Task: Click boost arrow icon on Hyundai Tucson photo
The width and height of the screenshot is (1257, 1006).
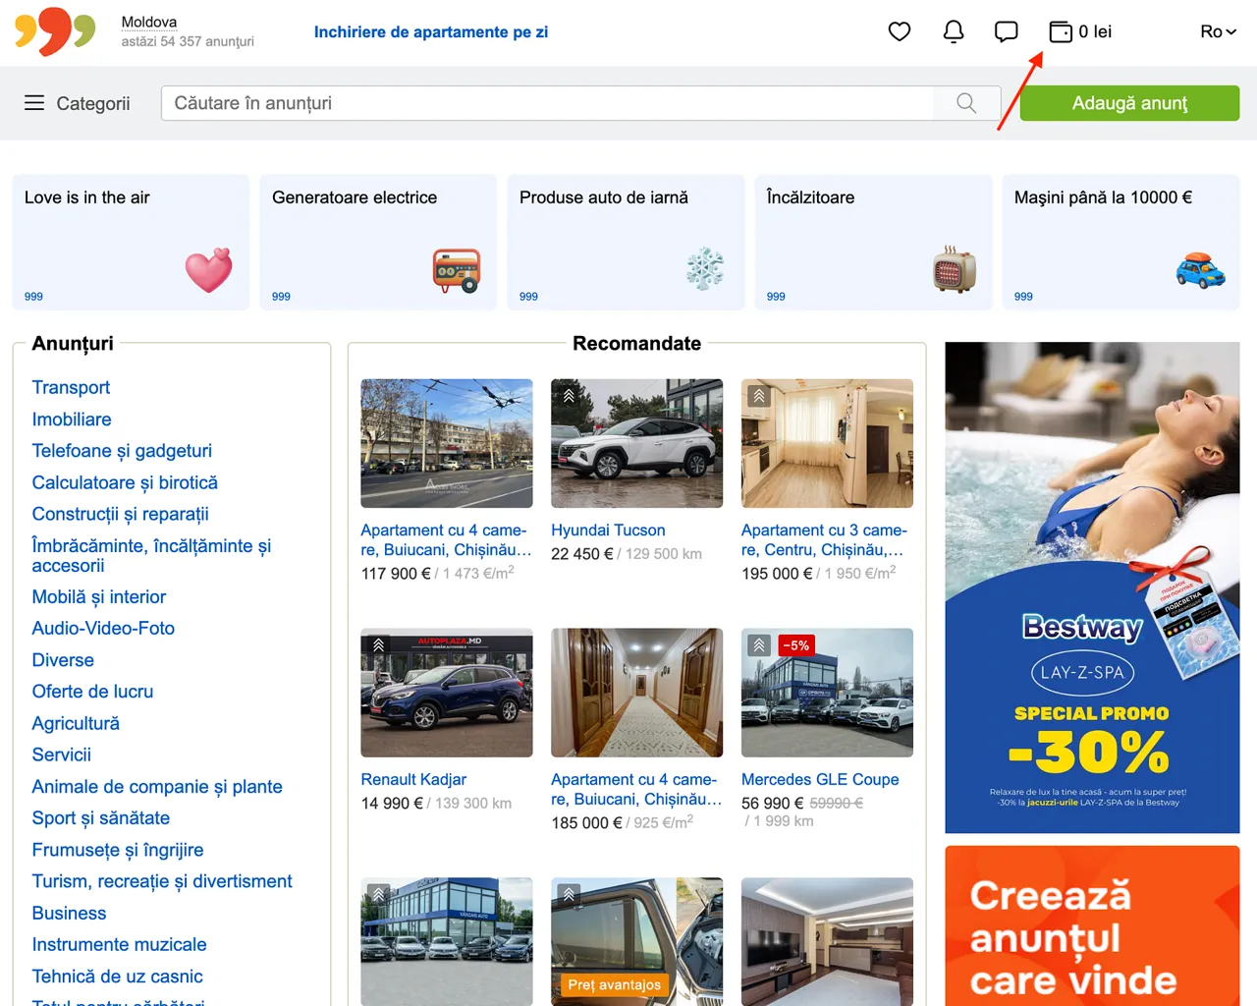Action: click(569, 396)
